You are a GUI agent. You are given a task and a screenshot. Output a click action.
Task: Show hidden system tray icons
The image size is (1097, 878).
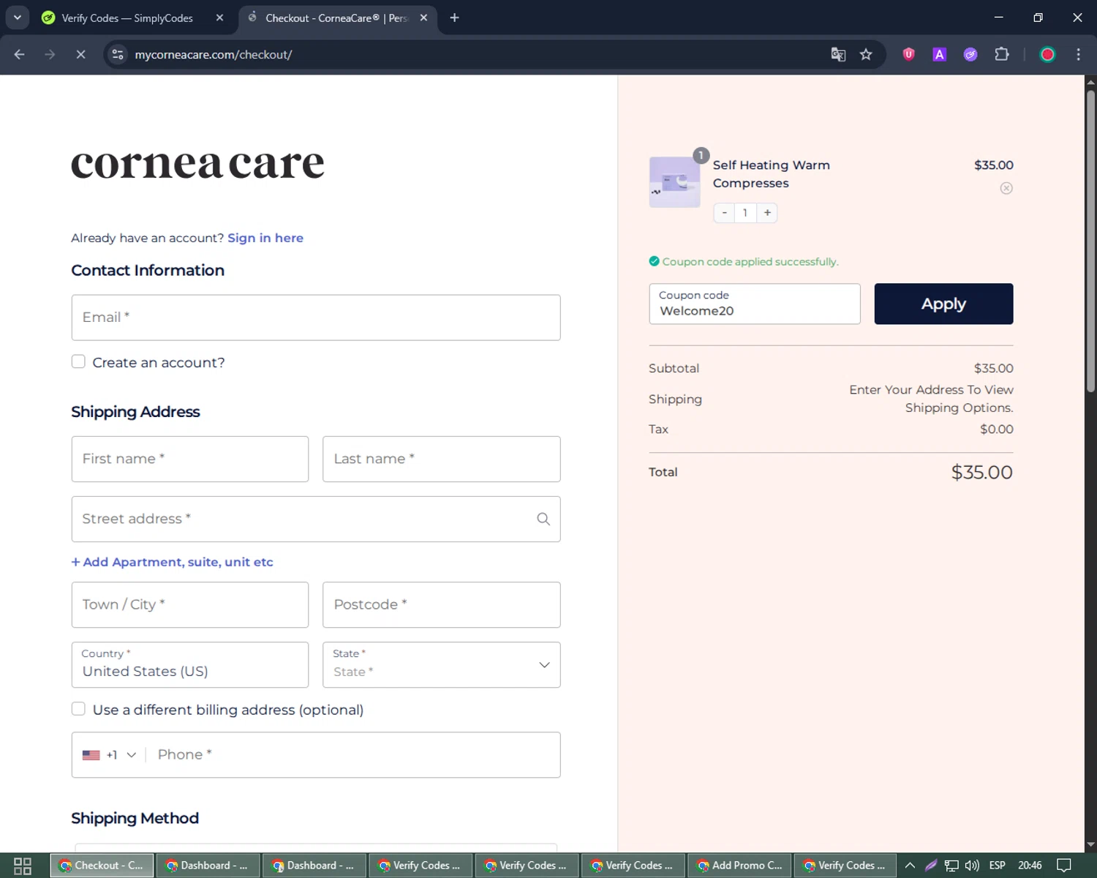tap(910, 866)
